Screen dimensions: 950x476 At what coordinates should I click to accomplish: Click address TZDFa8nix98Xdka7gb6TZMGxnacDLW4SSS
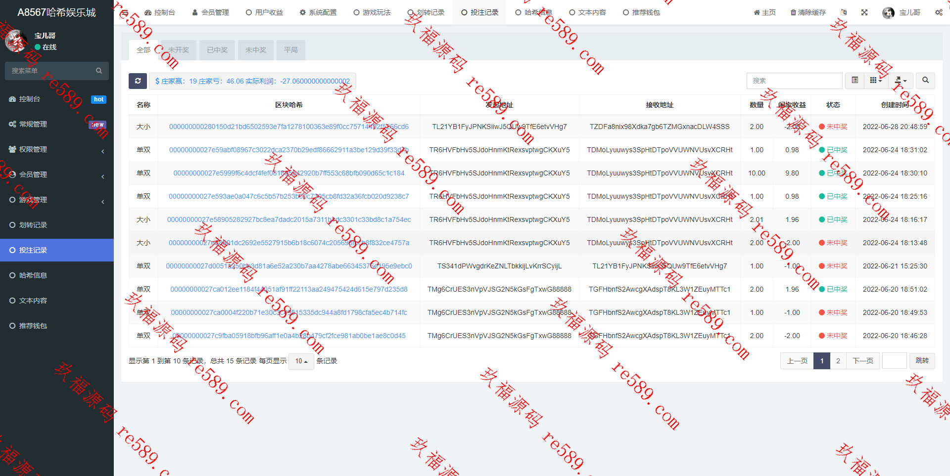pos(660,127)
